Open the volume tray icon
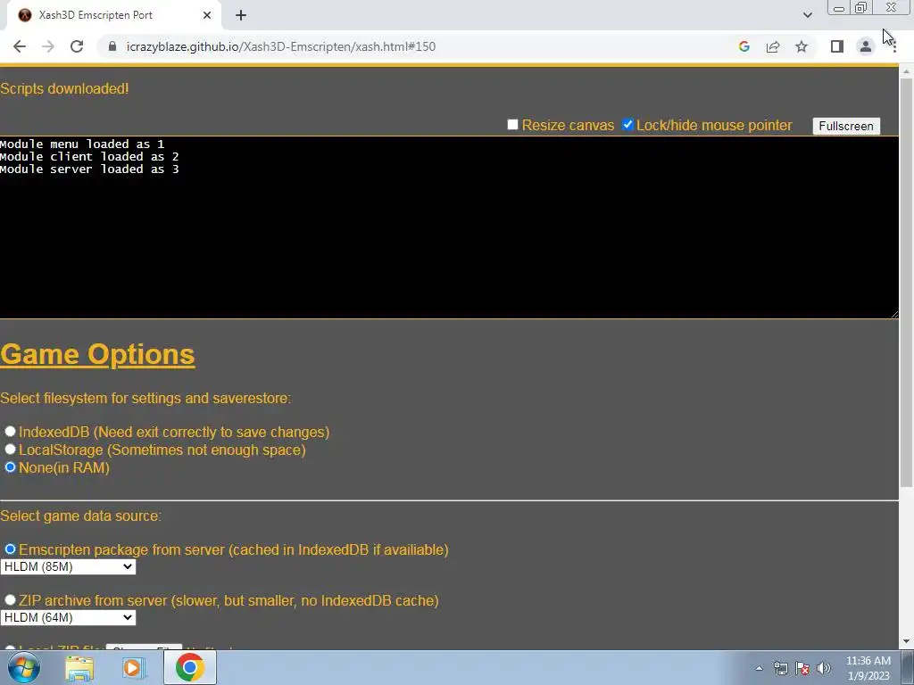914x685 pixels. 824,668
